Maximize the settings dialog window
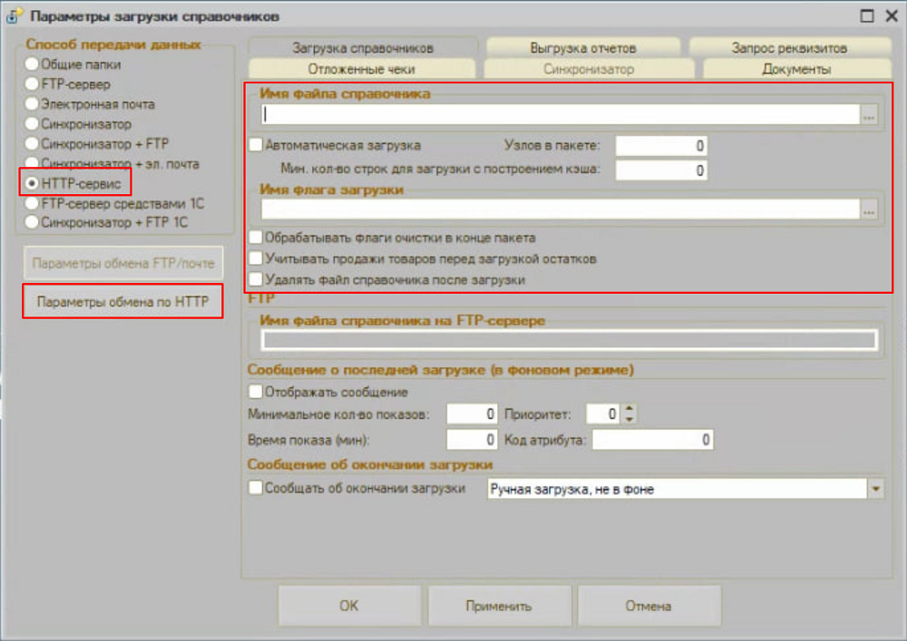Screen dimensions: 907x641 tap(868, 15)
